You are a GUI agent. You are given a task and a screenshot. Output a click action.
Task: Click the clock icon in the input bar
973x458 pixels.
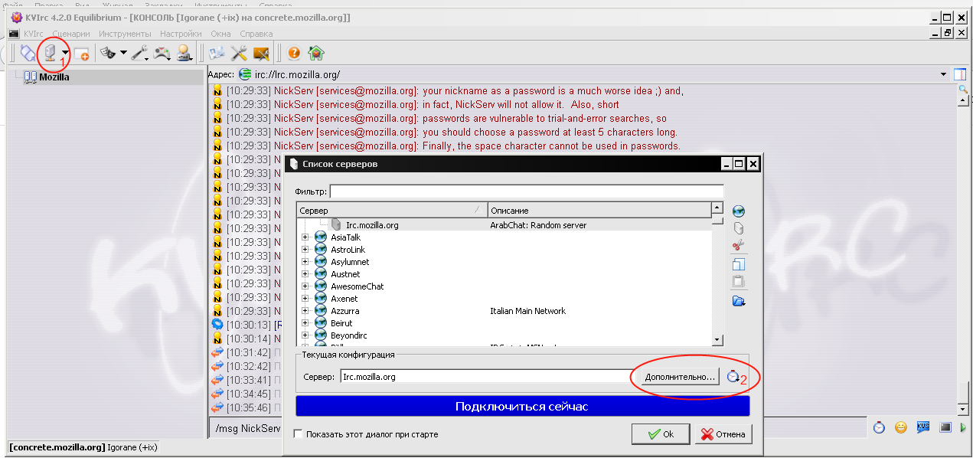click(879, 427)
